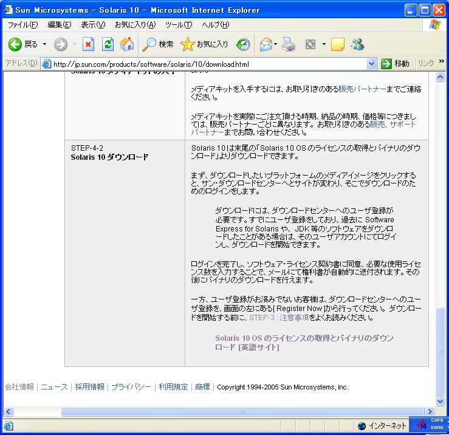The height and width of the screenshot is (435, 449).
Task: Click the アドレス(D) label
Action: tap(21, 63)
